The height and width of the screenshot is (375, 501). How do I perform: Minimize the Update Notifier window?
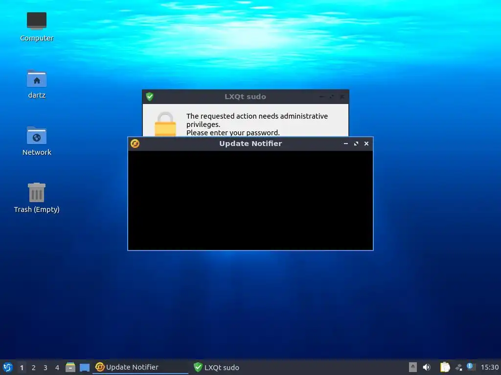pyautogui.click(x=346, y=144)
